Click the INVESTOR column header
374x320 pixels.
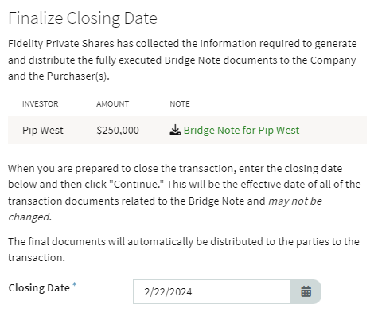tap(41, 103)
